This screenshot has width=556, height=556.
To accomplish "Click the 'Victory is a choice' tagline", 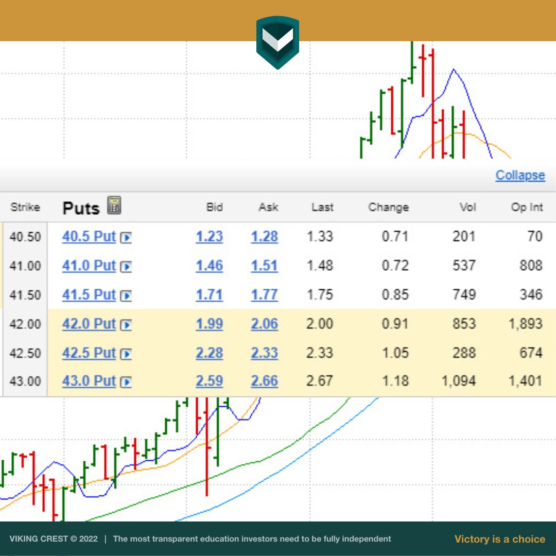I will (500, 540).
